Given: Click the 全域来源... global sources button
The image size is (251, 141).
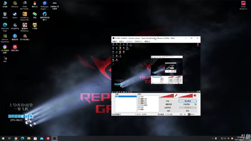Looking at the screenshot, I should 168,107.
